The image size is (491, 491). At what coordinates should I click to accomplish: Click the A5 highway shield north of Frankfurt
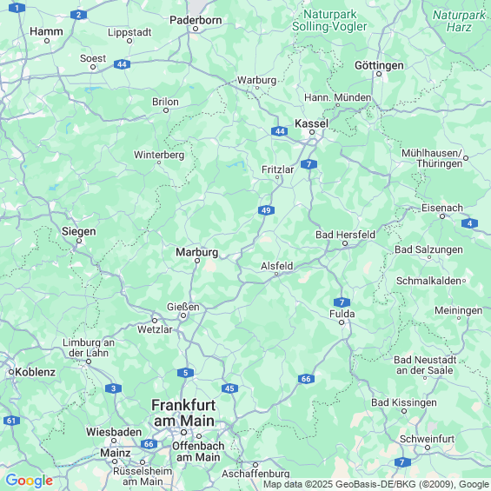(x=185, y=373)
